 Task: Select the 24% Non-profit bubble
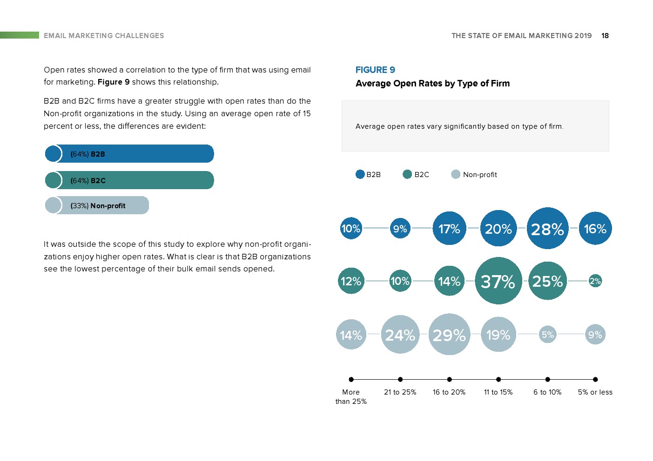pos(400,334)
